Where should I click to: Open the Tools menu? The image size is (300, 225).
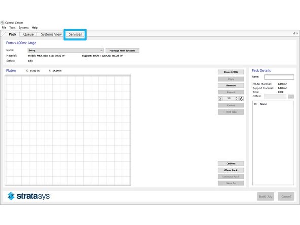click(x=12, y=28)
